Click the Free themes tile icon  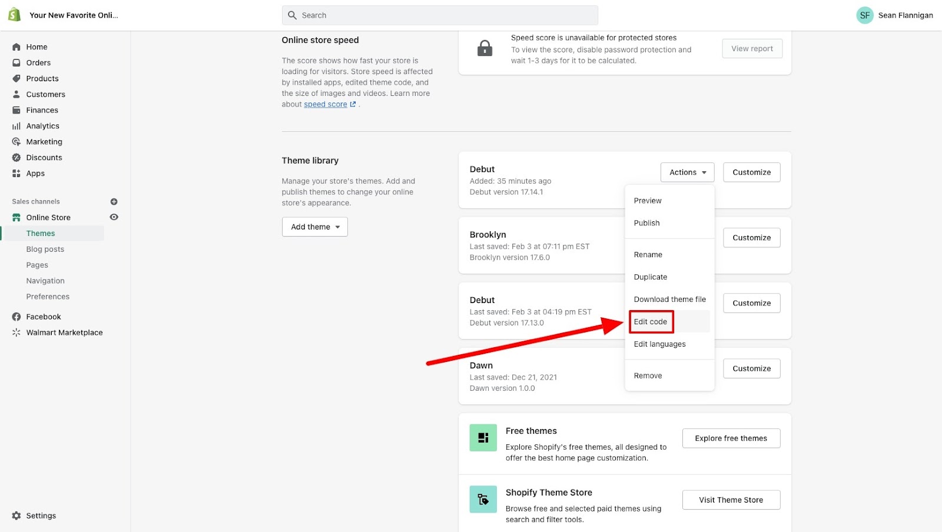[483, 438]
